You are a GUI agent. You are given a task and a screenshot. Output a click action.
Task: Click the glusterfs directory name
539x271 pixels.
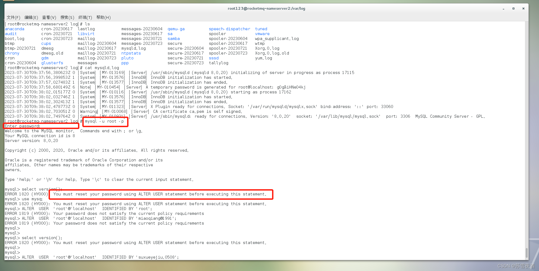52,63
